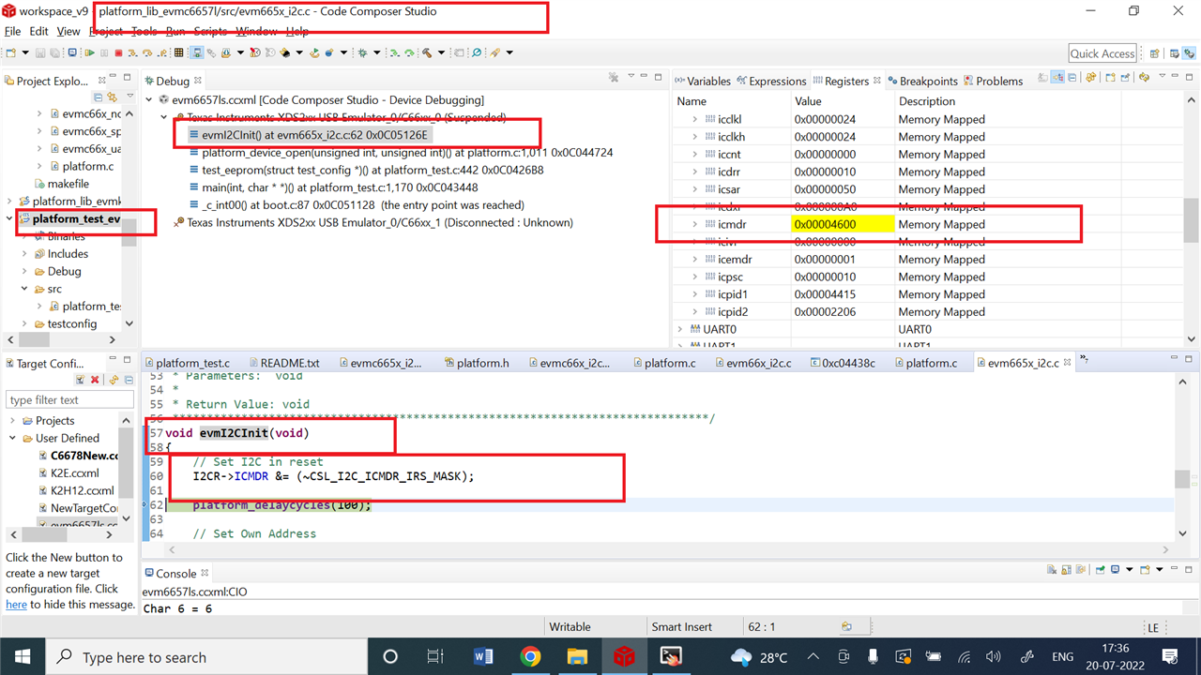Collapse the src folder in Project Explorer
This screenshot has height=675, width=1201.
pyautogui.click(x=25, y=289)
